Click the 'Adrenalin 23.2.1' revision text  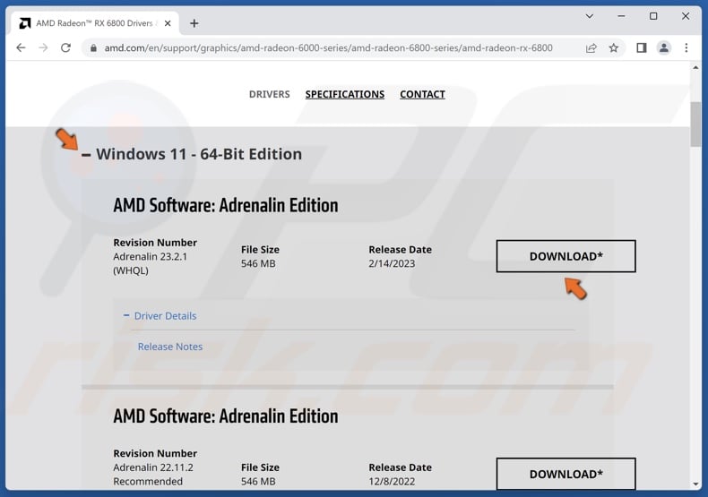[150, 257]
